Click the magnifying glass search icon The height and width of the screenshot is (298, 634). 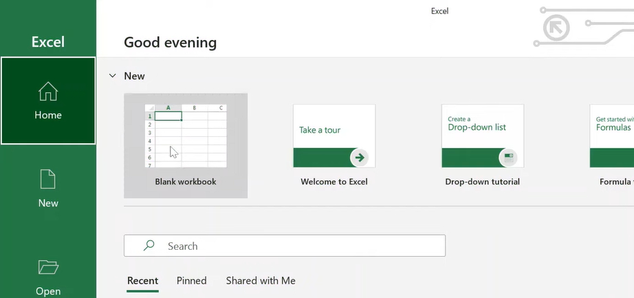coord(149,246)
